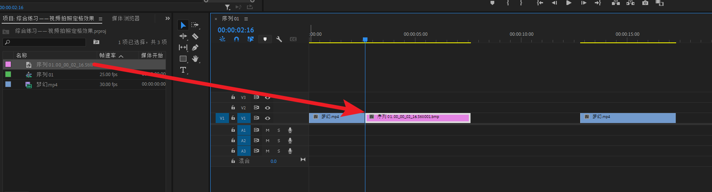
Task: Click the Lift button in monitor
Action: 616,3
